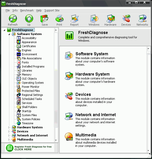
Task: Select Regional Settings in the tree
Action: 32,95
